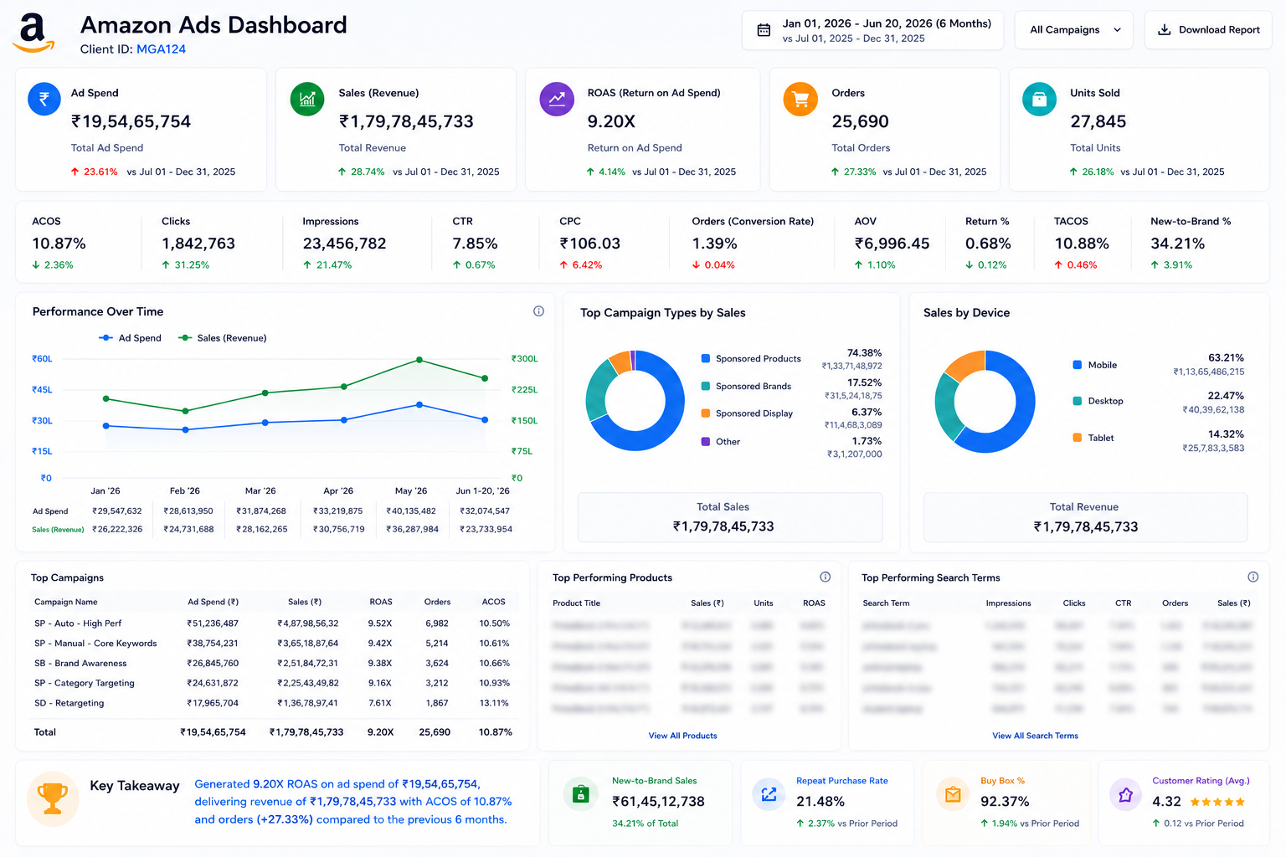Open the All Campaigns dropdown
This screenshot has height=857, width=1286.
tap(1074, 30)
